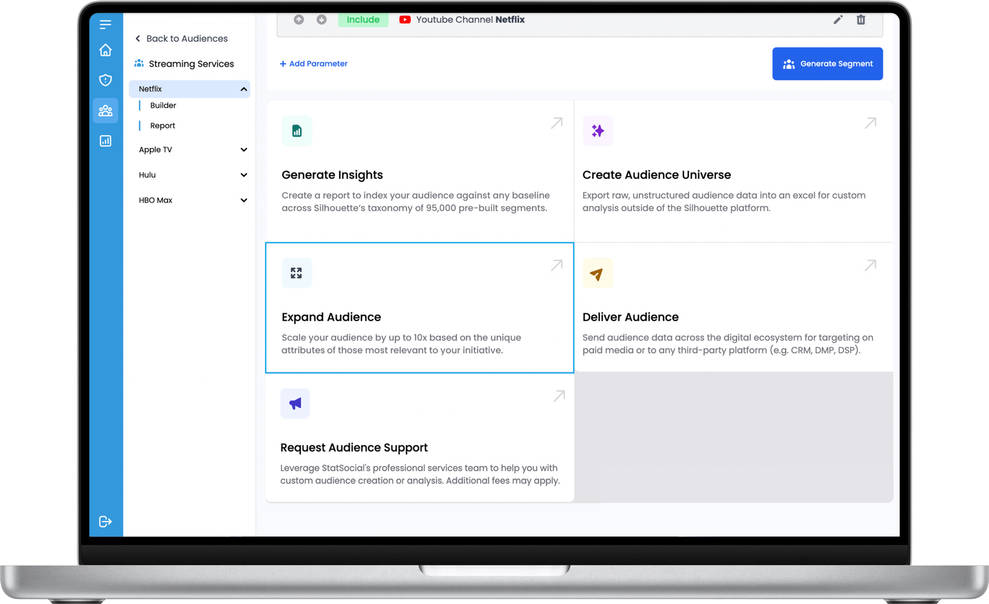Select the Apple TV audience label
The image size is (989, 604).
[x=156, y=150]
